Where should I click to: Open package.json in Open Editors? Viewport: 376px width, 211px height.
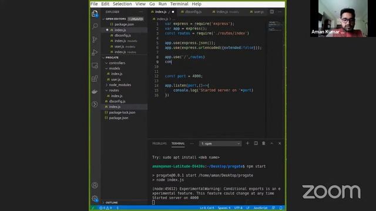[124, 25]
